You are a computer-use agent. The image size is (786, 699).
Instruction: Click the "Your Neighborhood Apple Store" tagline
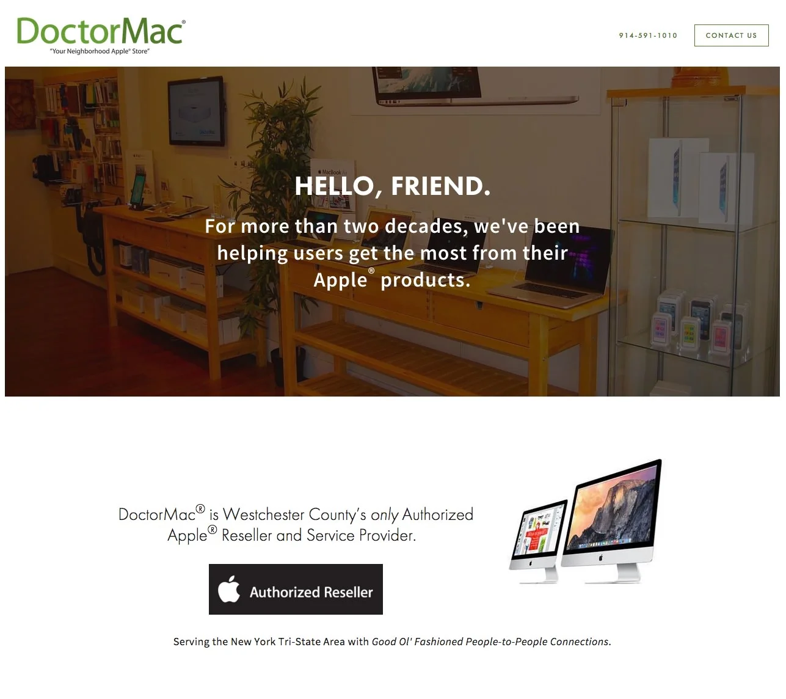point(100,51)
